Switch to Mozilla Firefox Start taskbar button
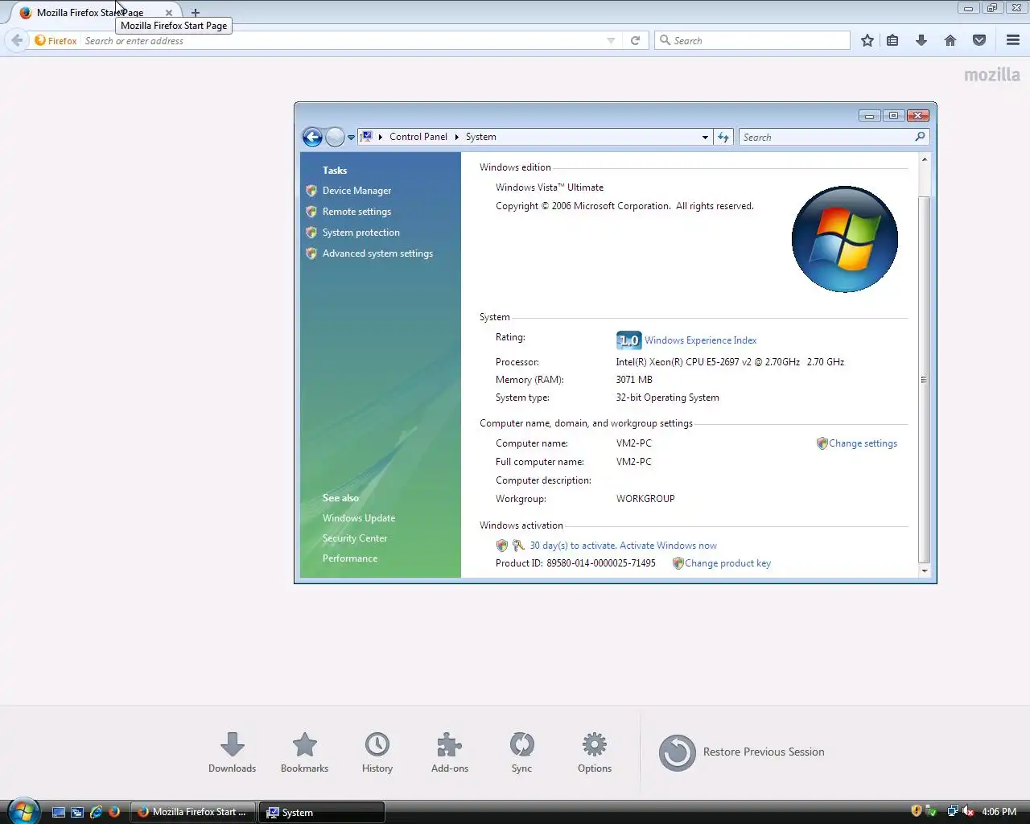 pyautogui.click(x=193, y=812)
